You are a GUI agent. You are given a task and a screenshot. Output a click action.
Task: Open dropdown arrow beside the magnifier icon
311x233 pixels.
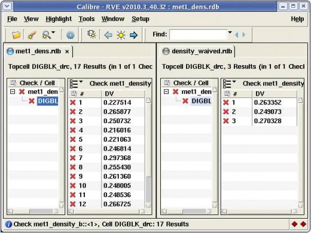coord(53,32)
